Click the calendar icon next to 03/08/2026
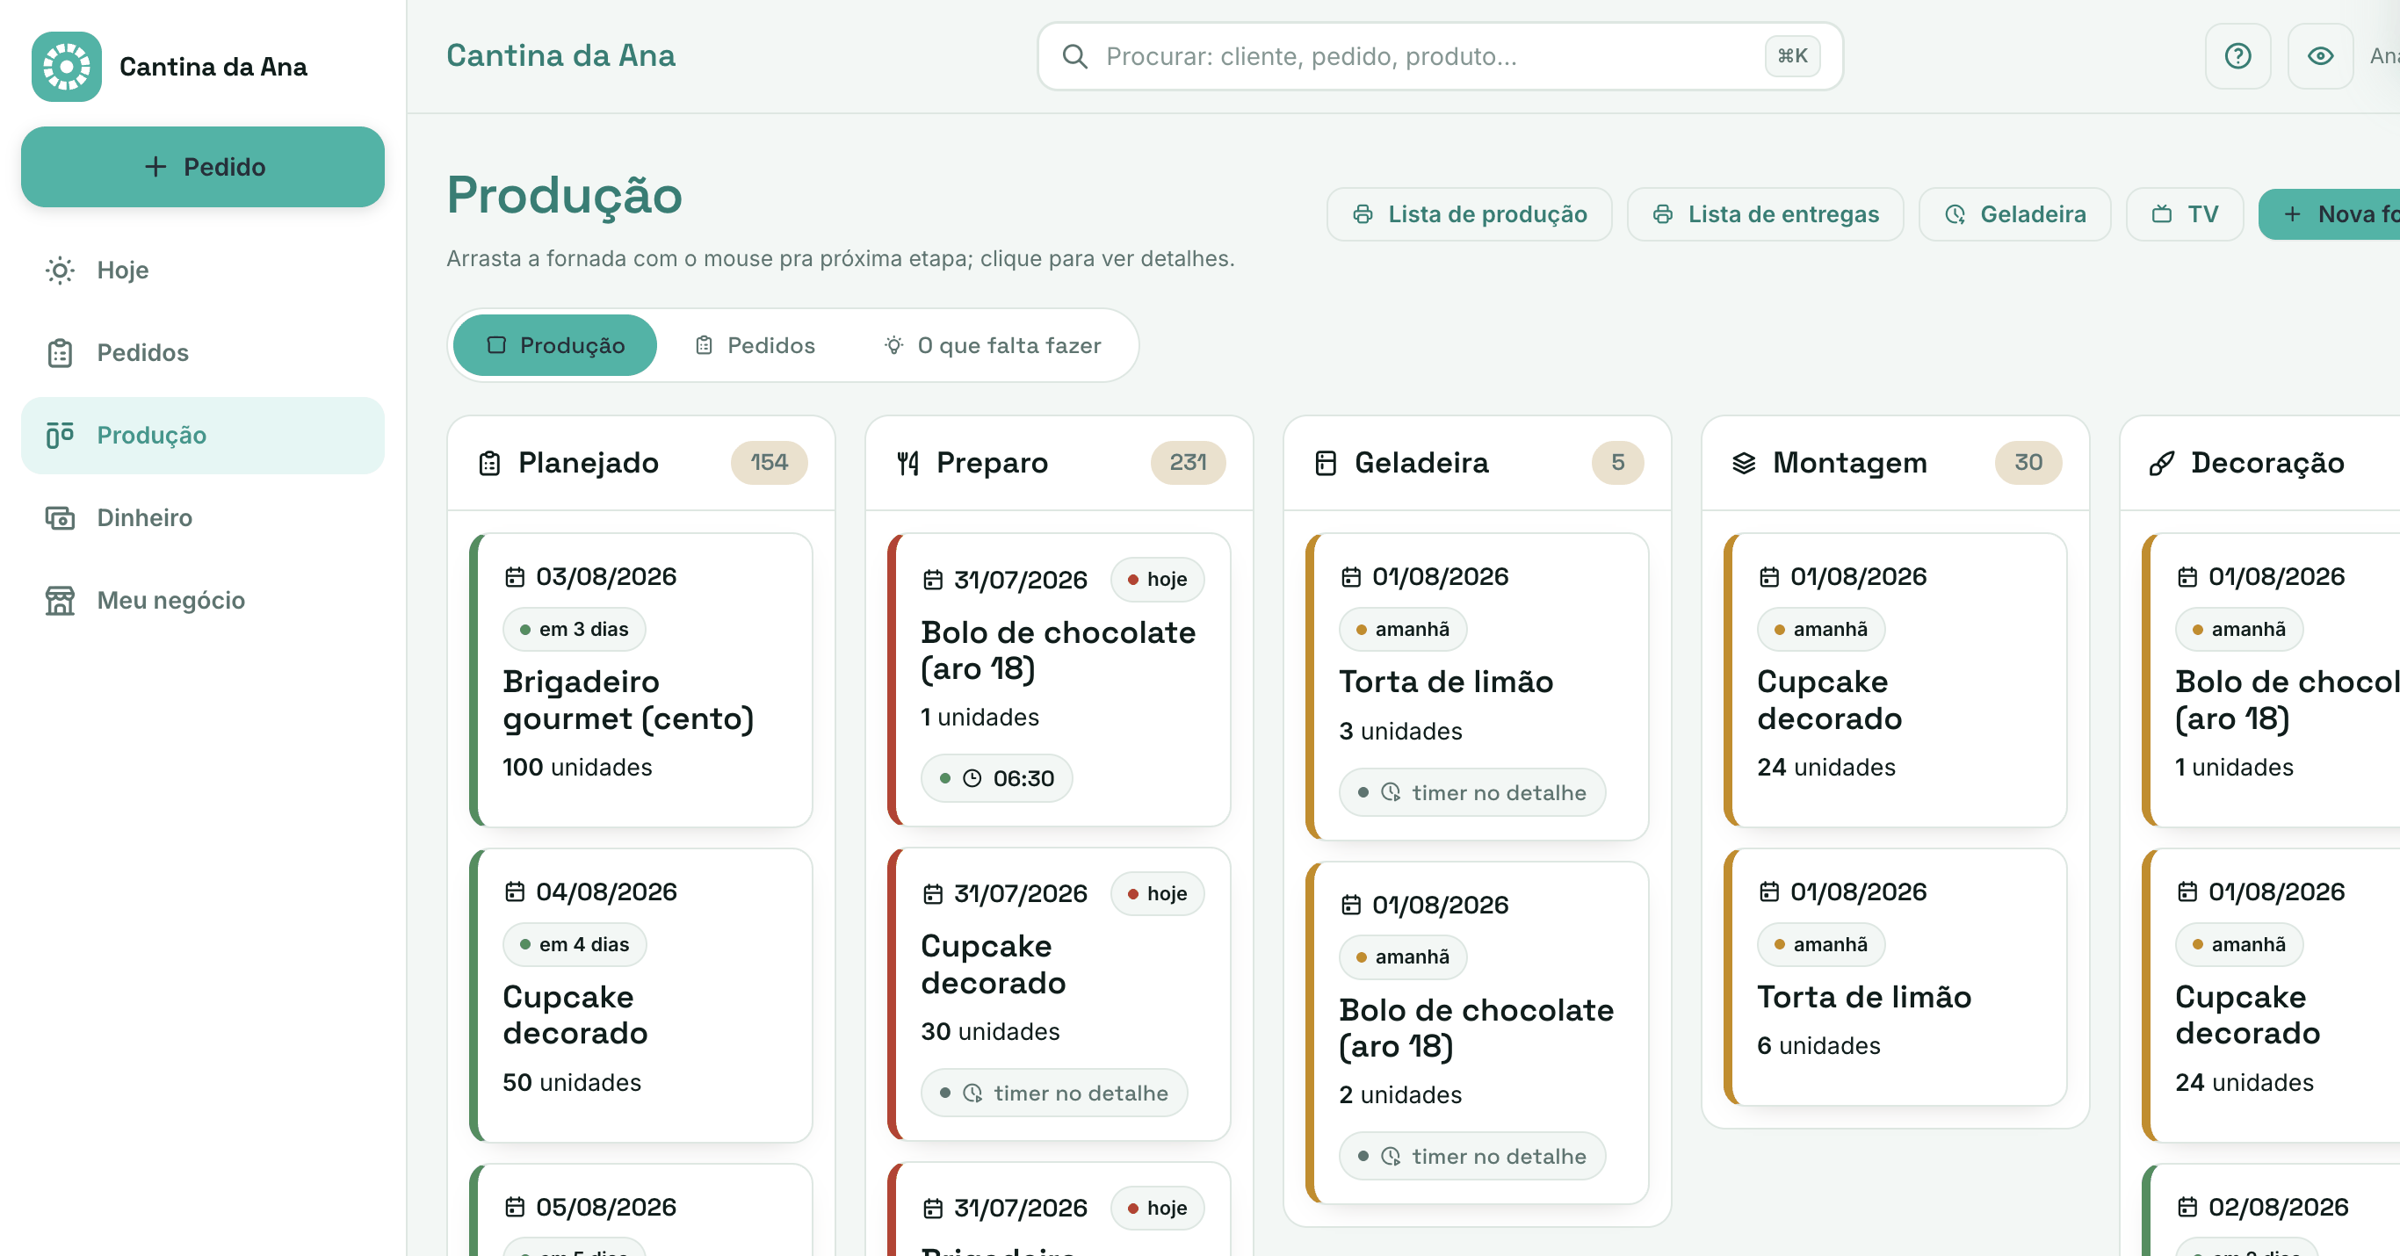 click(x=514, y=578)
